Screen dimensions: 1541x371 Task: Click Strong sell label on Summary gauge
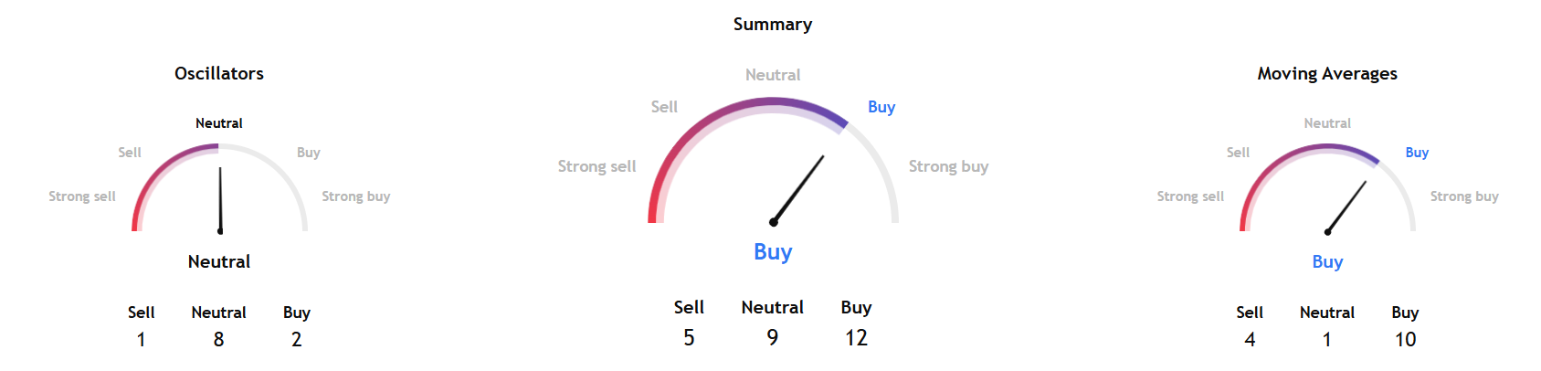[x=596, y=166]
